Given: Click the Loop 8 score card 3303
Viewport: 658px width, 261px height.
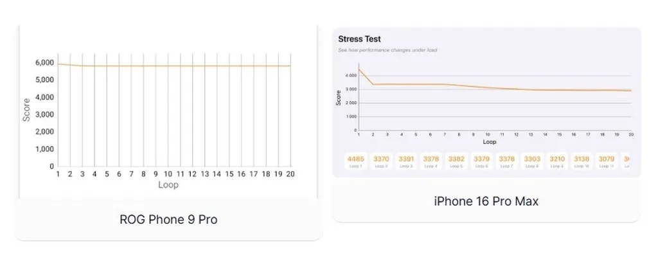Looking at the screenshot, I should tap(531, 161).
